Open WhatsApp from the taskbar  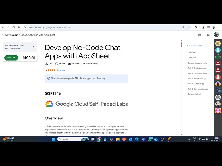tap(150, 139)
